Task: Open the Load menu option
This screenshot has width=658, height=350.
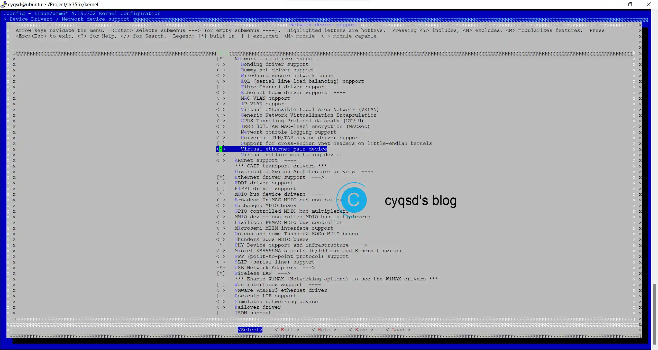Action: tap(397, 329)
